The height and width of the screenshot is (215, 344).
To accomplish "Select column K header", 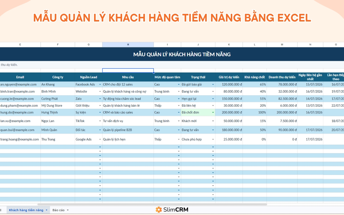I will pos(229,45).
